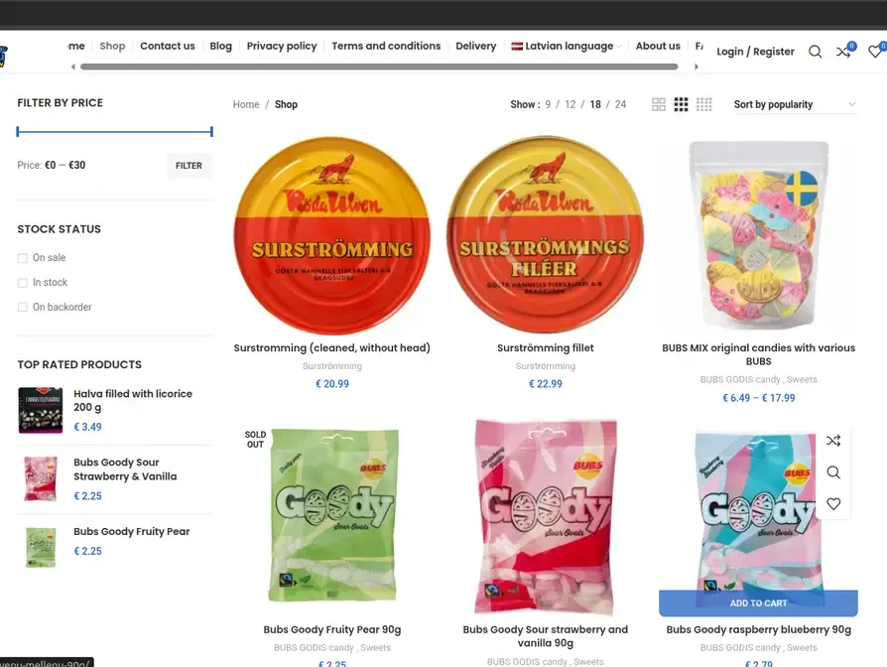Open the Terms and conditions menu item

point(386,47)
